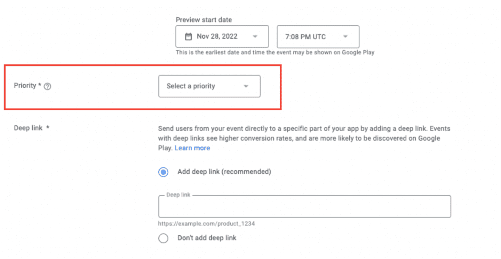
Task: Click the "Deep link" section label
Action: tap(28, 128)
